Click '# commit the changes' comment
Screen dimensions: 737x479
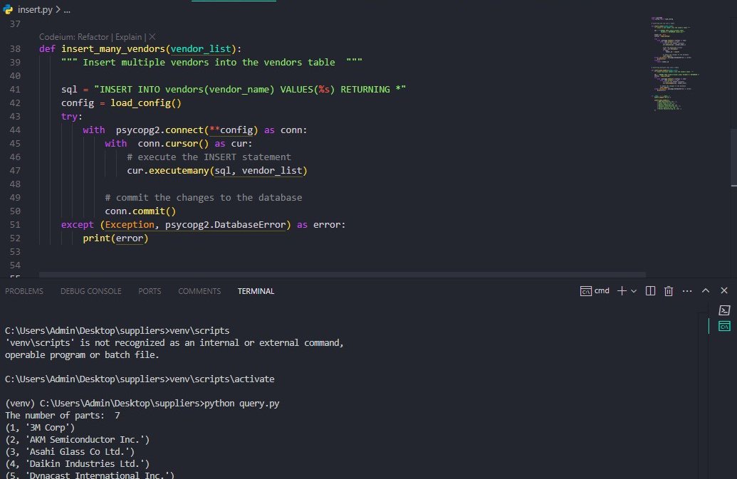pos(204,198)
